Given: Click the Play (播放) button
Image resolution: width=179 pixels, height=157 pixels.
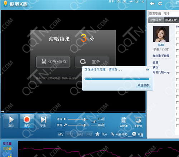Looking at the screenshot, I should coord(11,121).
